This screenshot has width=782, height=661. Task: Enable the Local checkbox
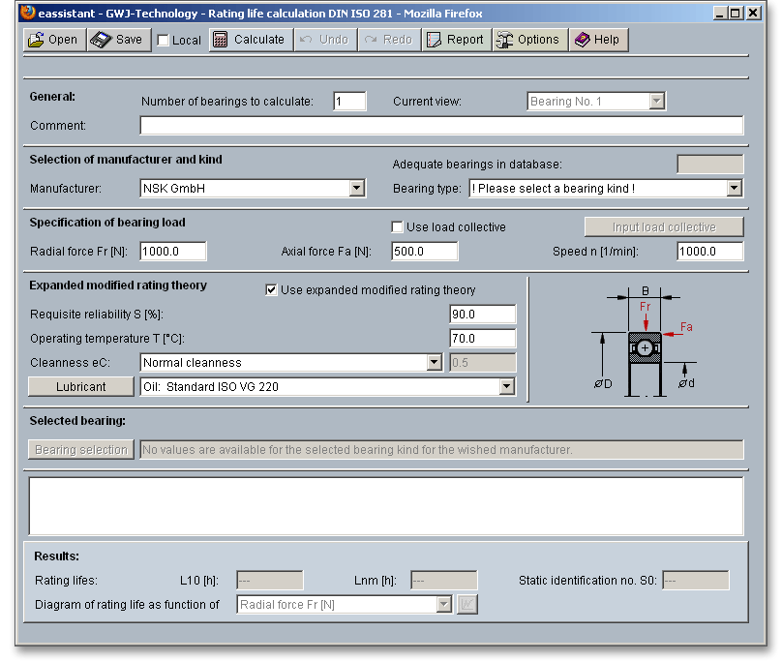click(x=163, y=41)
